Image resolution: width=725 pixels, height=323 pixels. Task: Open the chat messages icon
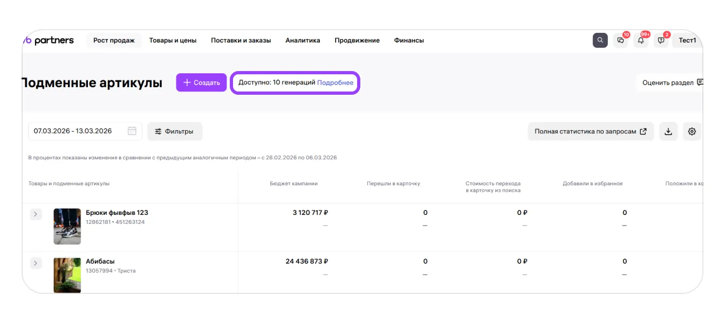point(620,40)
